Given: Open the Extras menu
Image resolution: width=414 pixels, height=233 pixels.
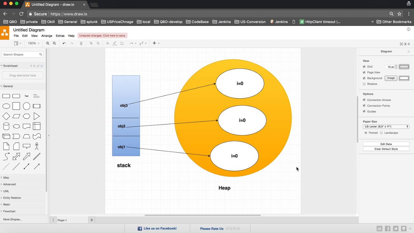Looking at the screenshot, I should click(60, 36).
